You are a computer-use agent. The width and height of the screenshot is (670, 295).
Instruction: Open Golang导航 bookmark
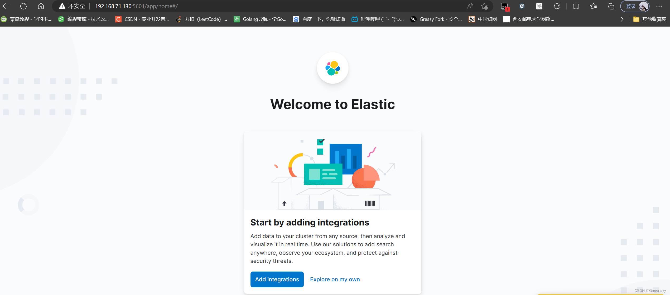pyautogui.click(x=260, y=19)
